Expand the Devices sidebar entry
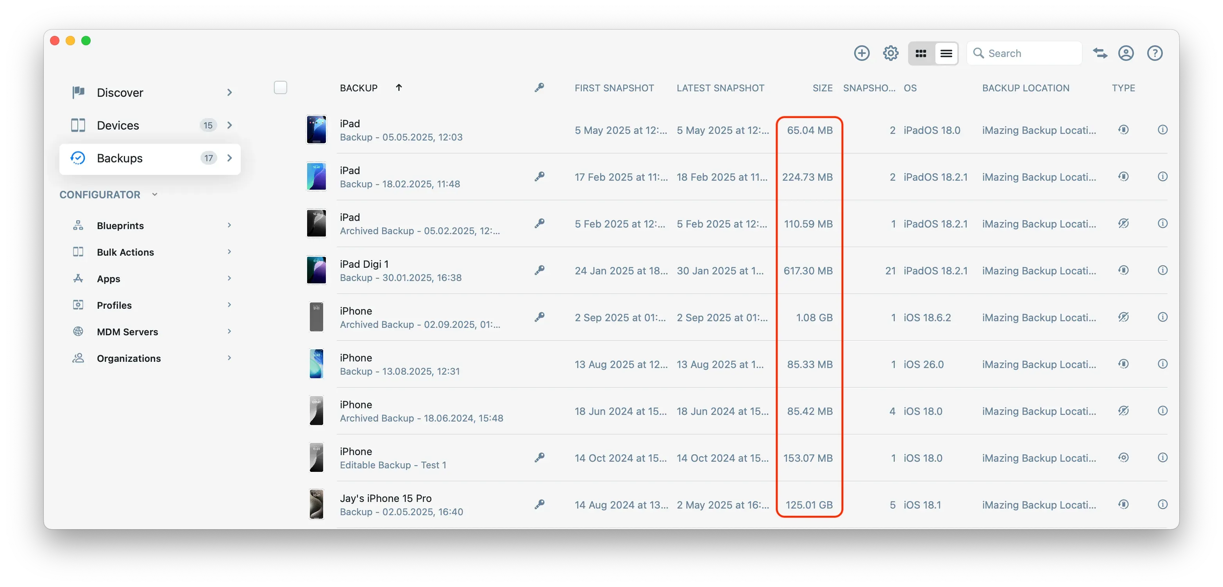The width and height of the screenshot is (1223, 587). pos(230,125)
